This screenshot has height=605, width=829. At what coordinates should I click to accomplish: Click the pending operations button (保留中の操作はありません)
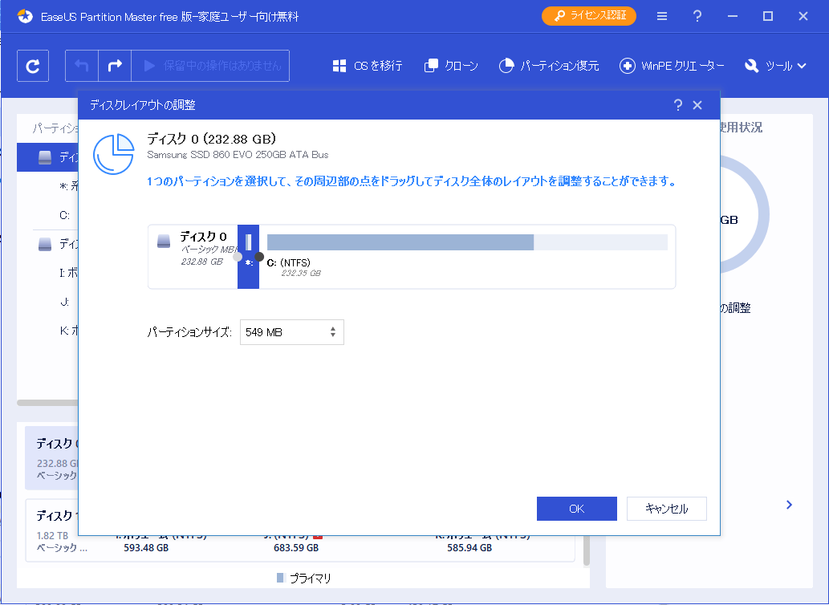click(210, 66)
